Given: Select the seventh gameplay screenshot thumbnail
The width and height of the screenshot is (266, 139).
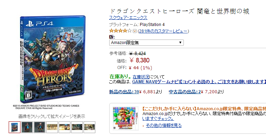Looking at the screenshot, I should pos(89,127).
